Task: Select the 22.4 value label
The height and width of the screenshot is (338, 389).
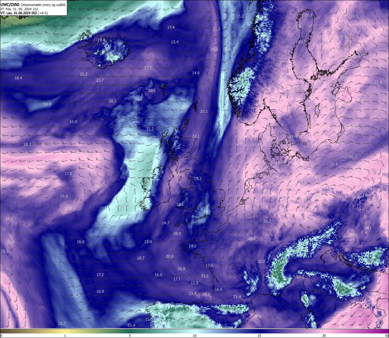Action: (378, 82)
